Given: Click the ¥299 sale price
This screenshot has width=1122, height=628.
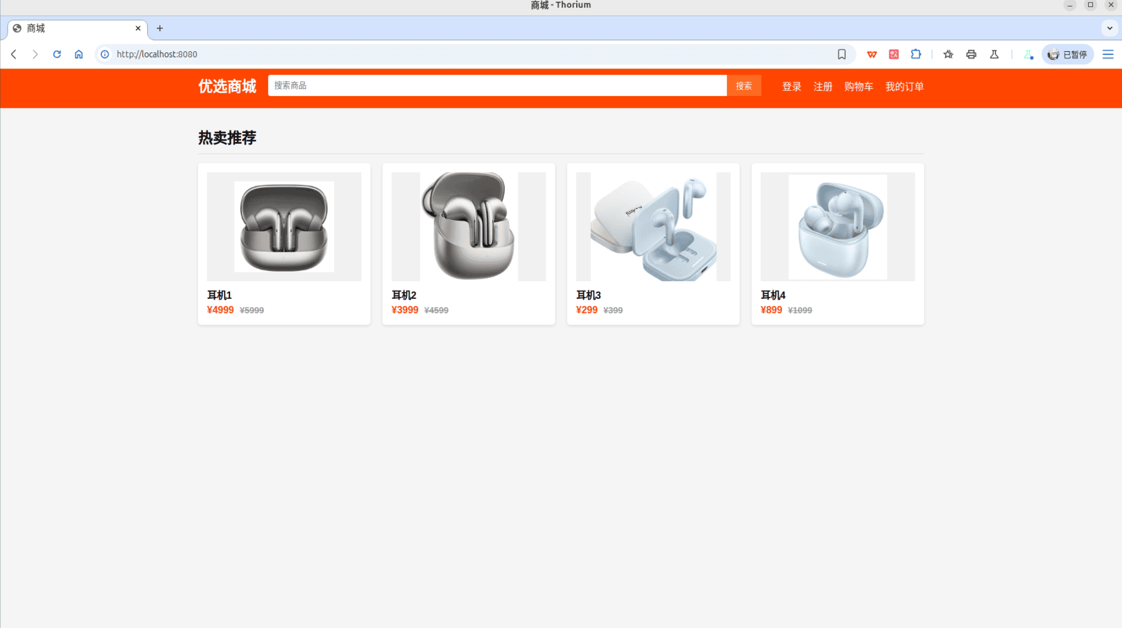Looking at the screenshot, I should pyautogui.click(x=587, y=310).
